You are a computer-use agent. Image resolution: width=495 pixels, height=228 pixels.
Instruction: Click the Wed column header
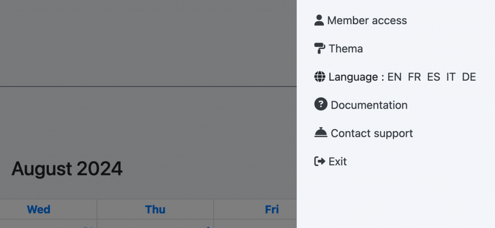(39, 209)
